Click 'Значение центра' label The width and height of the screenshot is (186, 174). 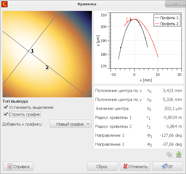point(112,109)
